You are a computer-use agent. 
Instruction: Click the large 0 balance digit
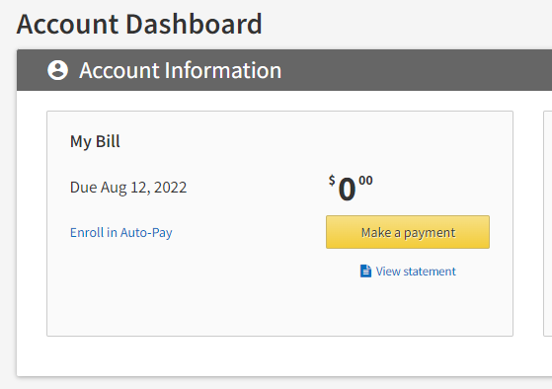(x=347, y=190)
